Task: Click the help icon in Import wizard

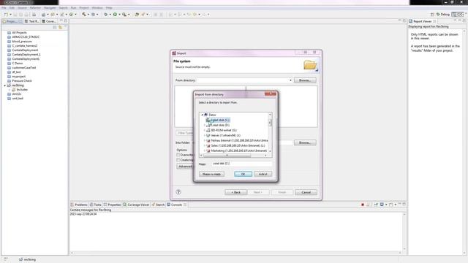Action: point(178,192)
